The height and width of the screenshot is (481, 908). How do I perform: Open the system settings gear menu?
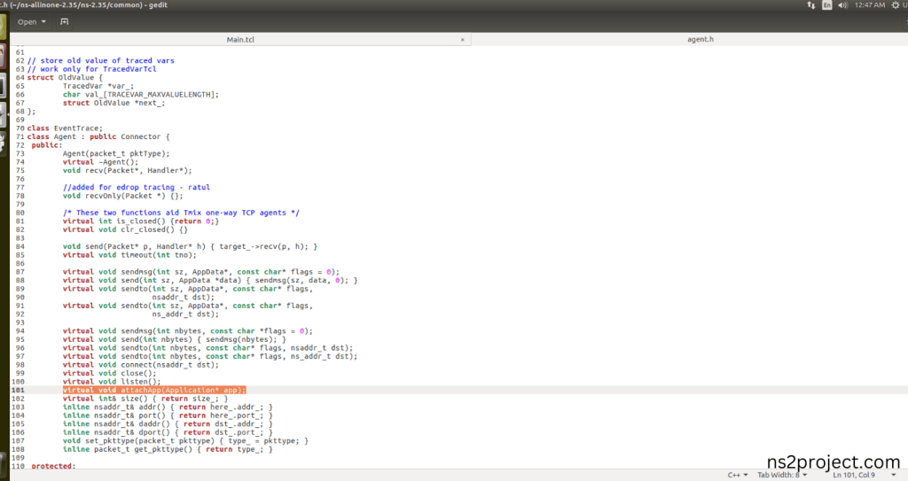click(x=896, y=5)
